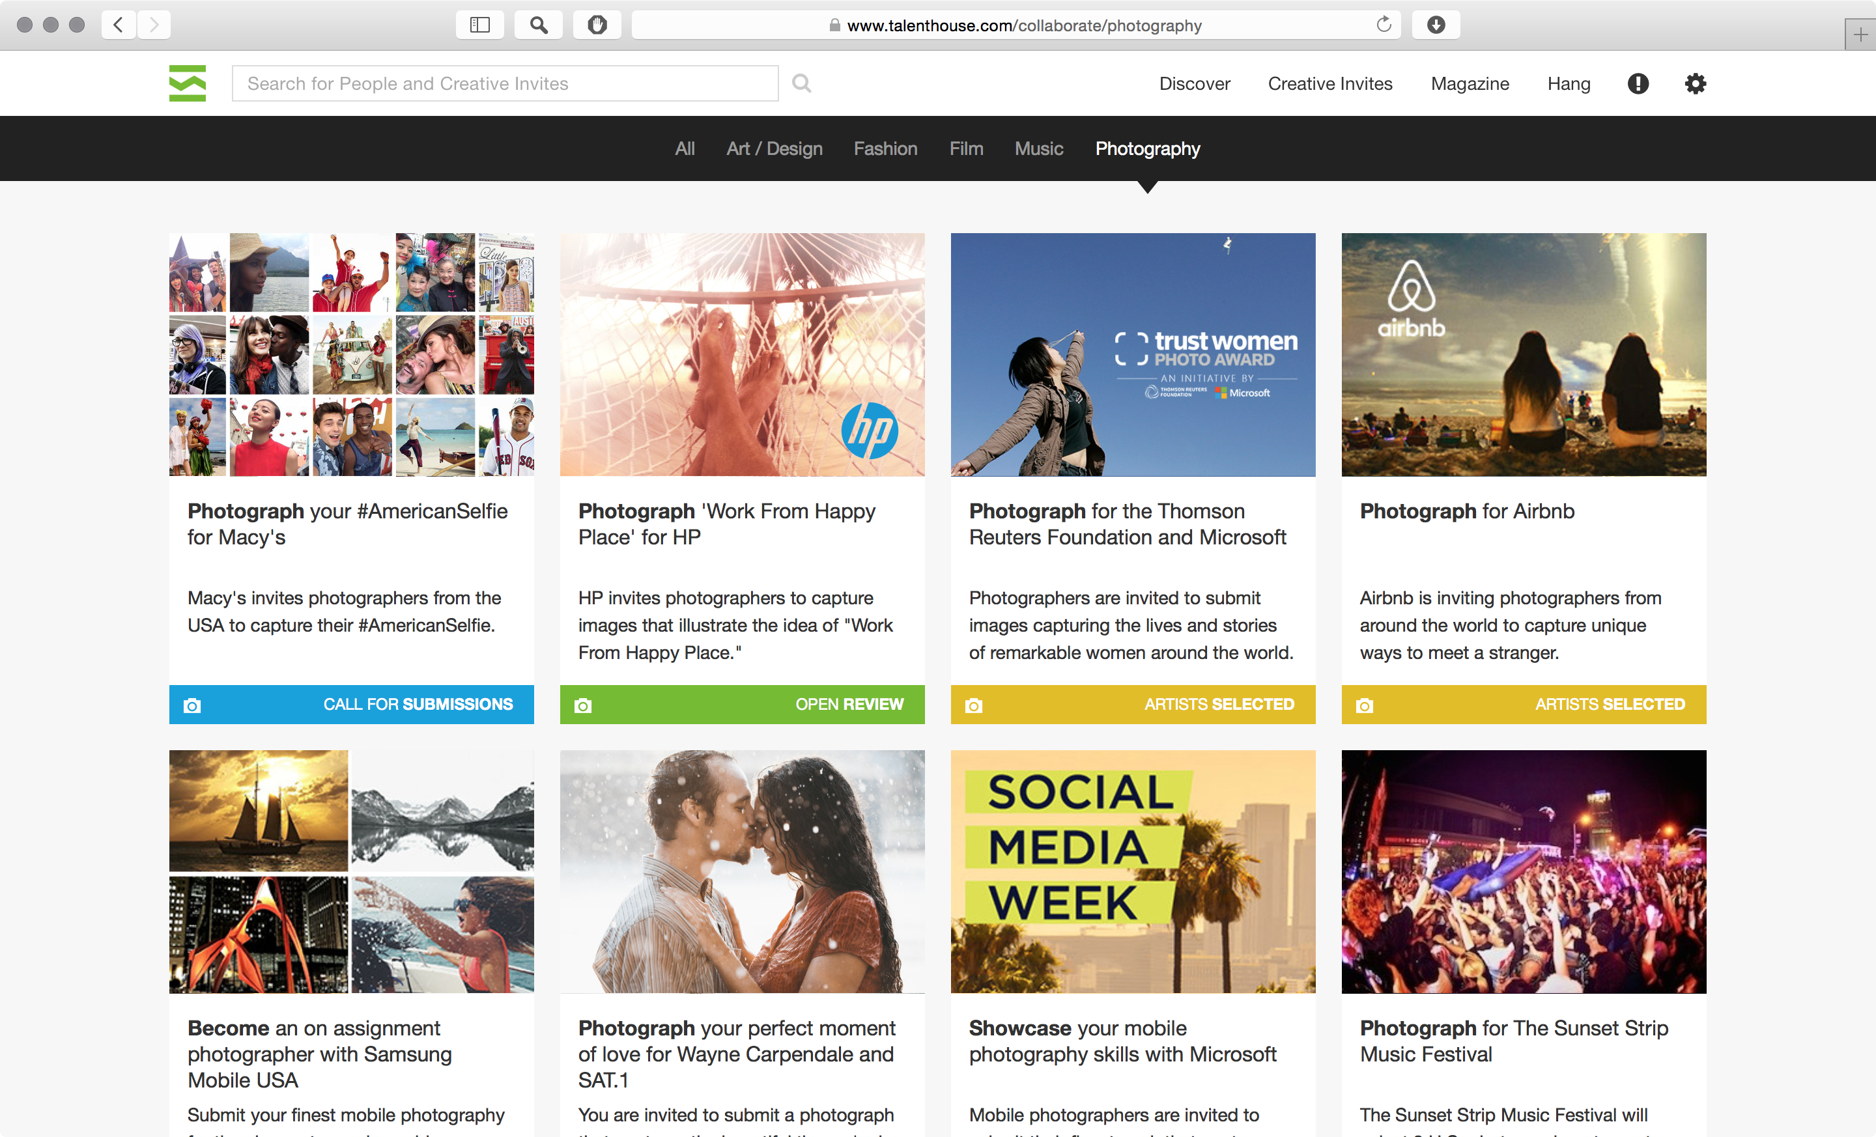Open 'Work From Happy Place' for HP title
The image size is (1876, 1137).
726,524
